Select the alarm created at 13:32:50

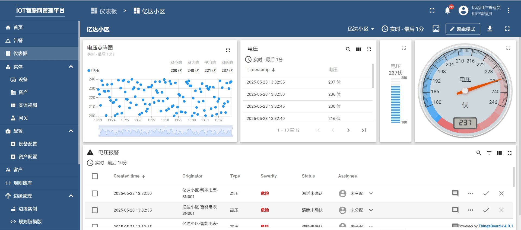point(95,193)
